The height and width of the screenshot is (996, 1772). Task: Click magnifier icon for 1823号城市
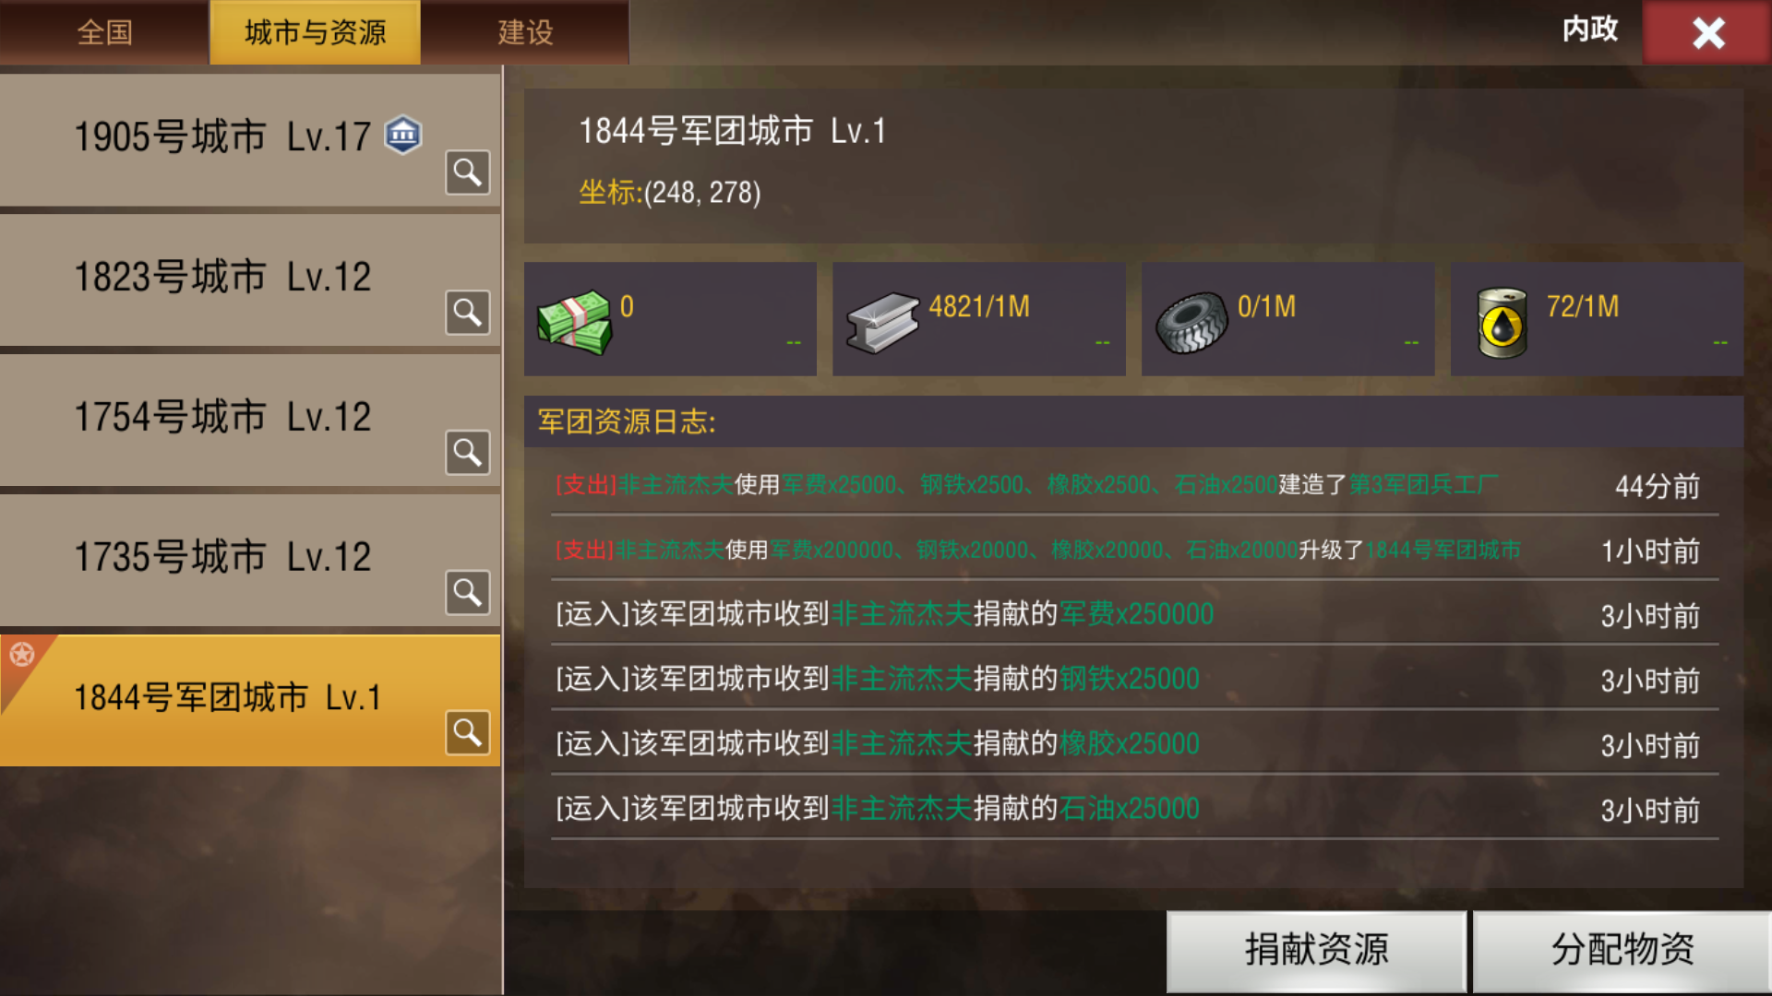coord(468,313)
